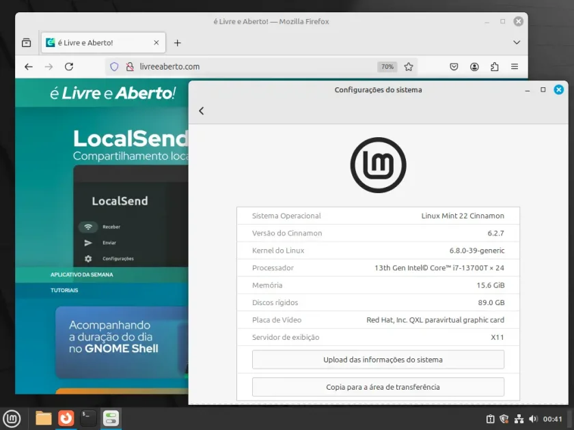Screen dimensions: 574x430
Task: Select the 89.0 GB disk value
Action: click(491, 302)
